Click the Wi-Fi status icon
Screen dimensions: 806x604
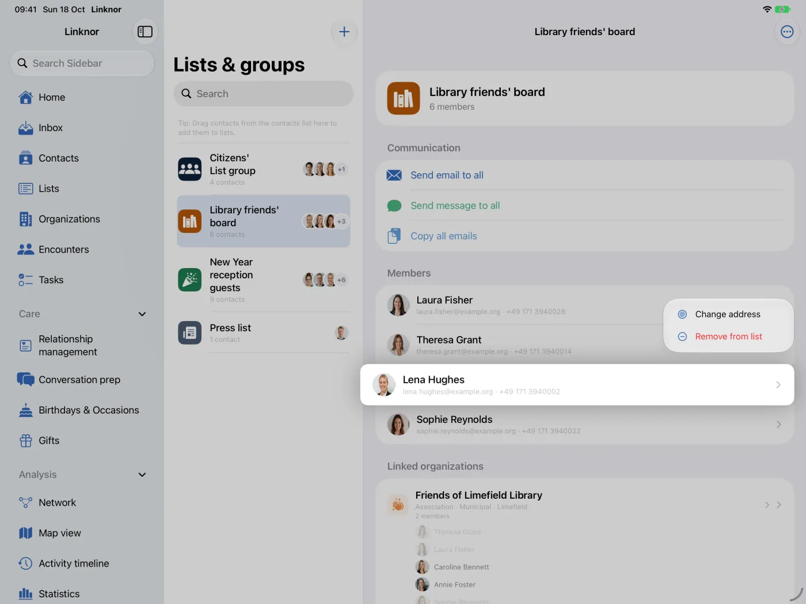click(767, 9)
